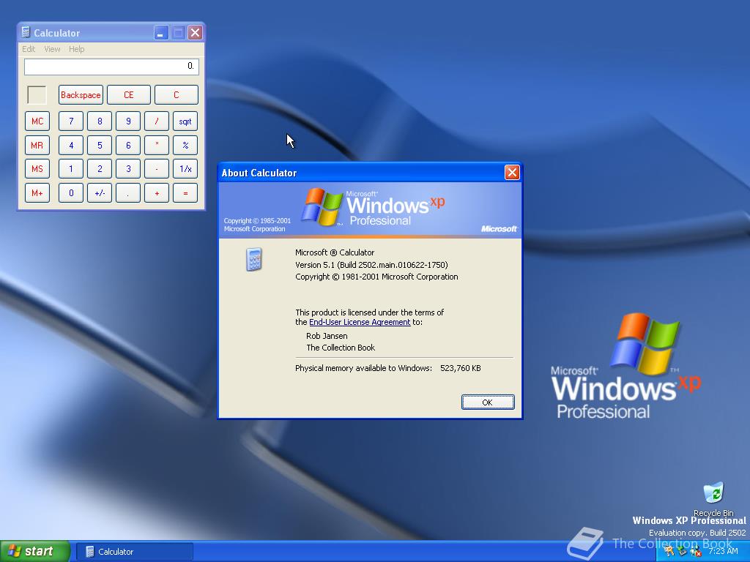Click the divide (/) button
This screenshot has height=562, width=750.
point(157,121)
